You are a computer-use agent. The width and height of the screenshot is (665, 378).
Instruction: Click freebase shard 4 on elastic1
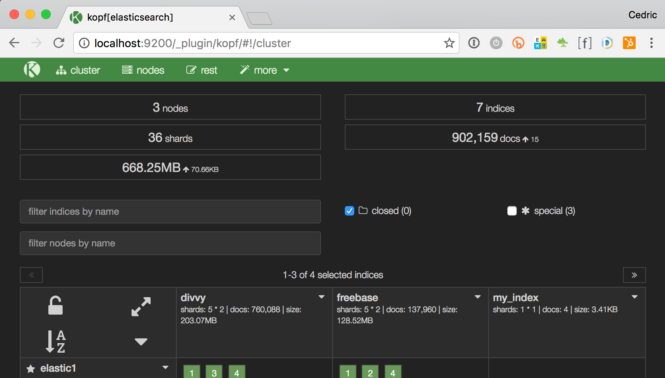pos(393,372)
